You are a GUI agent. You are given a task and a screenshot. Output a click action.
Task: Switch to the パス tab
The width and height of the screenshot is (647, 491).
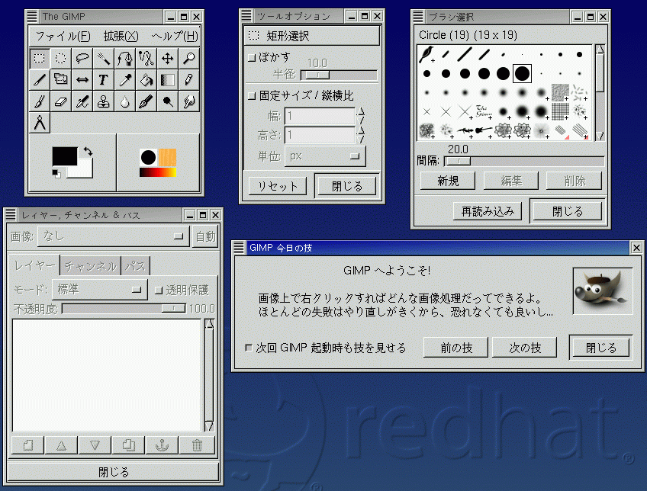(135, 266)
